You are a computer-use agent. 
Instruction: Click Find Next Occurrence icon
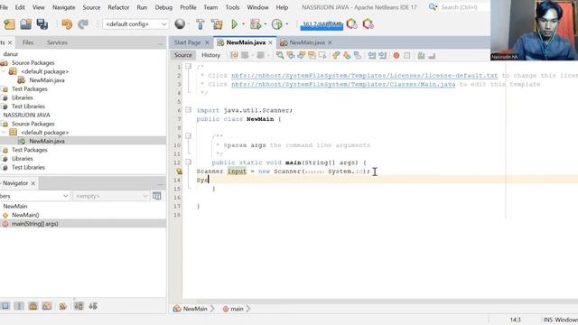coord(301,55)
